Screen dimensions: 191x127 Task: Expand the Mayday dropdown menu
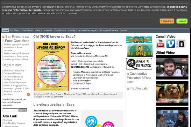point(72,30)
